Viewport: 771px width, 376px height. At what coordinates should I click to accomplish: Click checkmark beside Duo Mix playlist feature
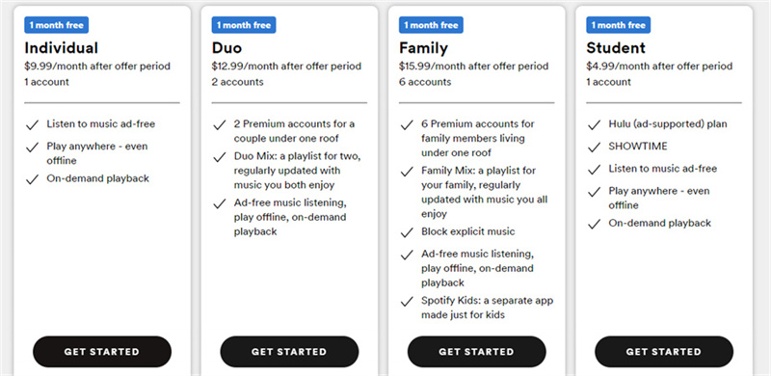click(220, 157)
